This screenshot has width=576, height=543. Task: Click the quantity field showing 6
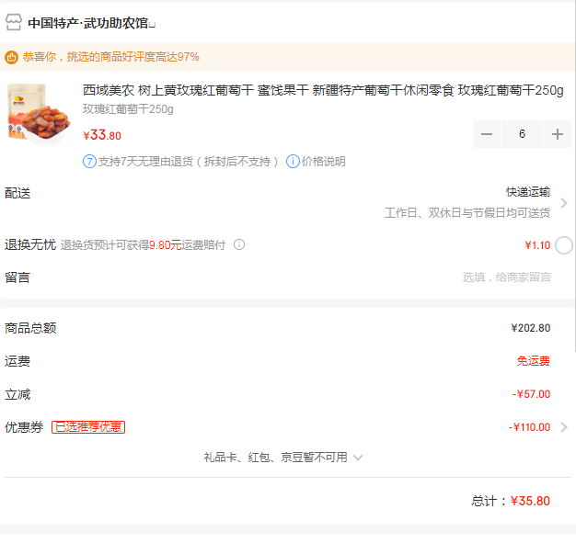pyautogui.click(x=522, y=134)
